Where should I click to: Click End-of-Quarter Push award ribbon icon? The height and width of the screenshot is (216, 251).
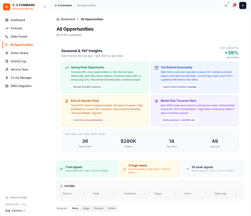67,101
